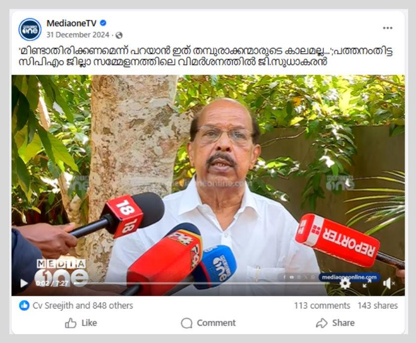Open the video settings gear
This screenshot has height=343, width=416.
pyautogui.click(x=345, y=283)
